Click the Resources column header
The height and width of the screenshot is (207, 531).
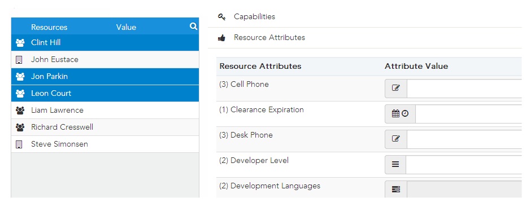[49, 28]
